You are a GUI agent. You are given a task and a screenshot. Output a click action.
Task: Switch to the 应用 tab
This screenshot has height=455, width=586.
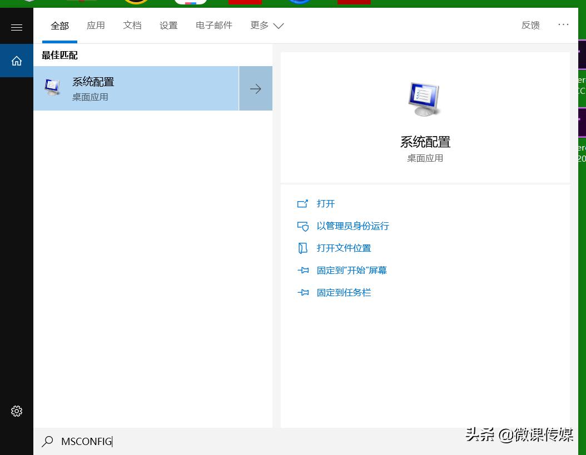96,26
